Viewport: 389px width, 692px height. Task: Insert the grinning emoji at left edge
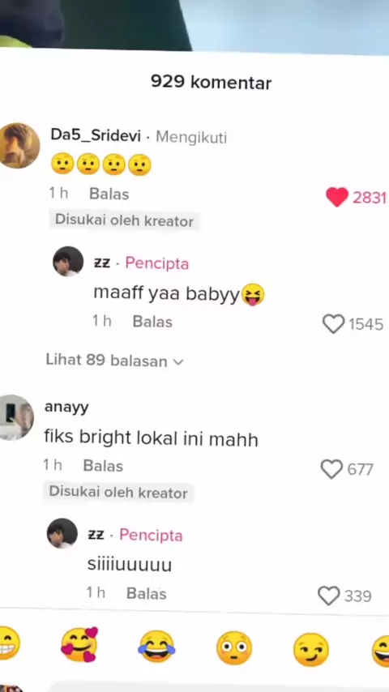click(x=8, y=643)
